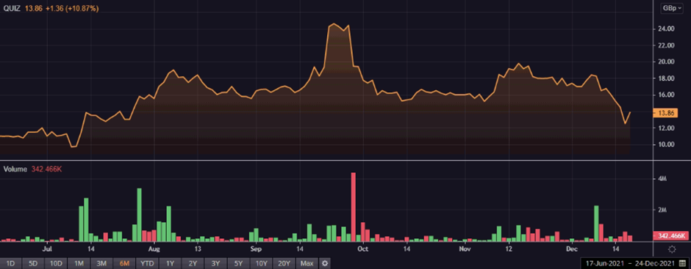Screen dimensions: 691x269
Task: Show the 20Y range
Action: (x=284, y=264)
